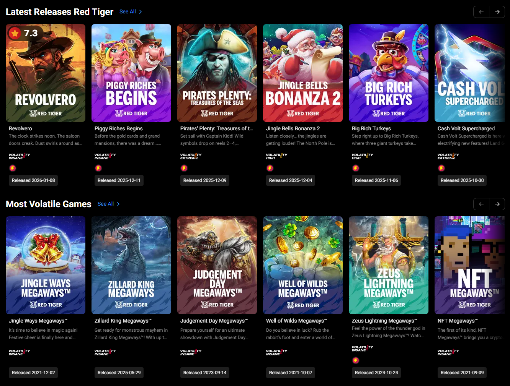Screen dimensions: 510x386
Task: Click the Volatility Insane icon under NFT Megaways
Action: 448,352
